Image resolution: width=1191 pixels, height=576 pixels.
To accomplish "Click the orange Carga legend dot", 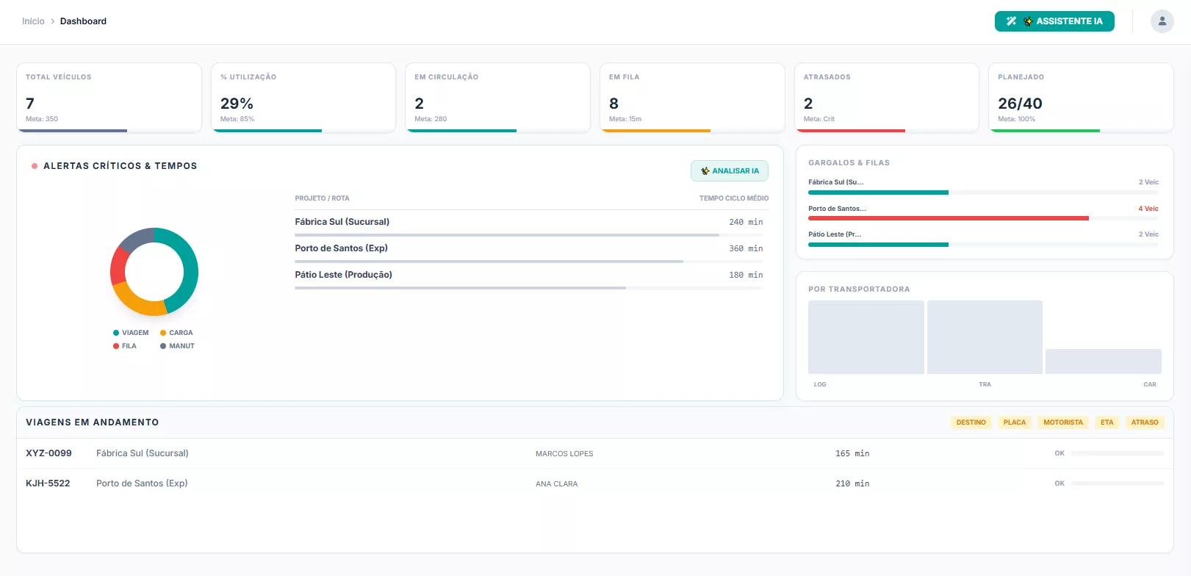I will (x=163, y=333).
